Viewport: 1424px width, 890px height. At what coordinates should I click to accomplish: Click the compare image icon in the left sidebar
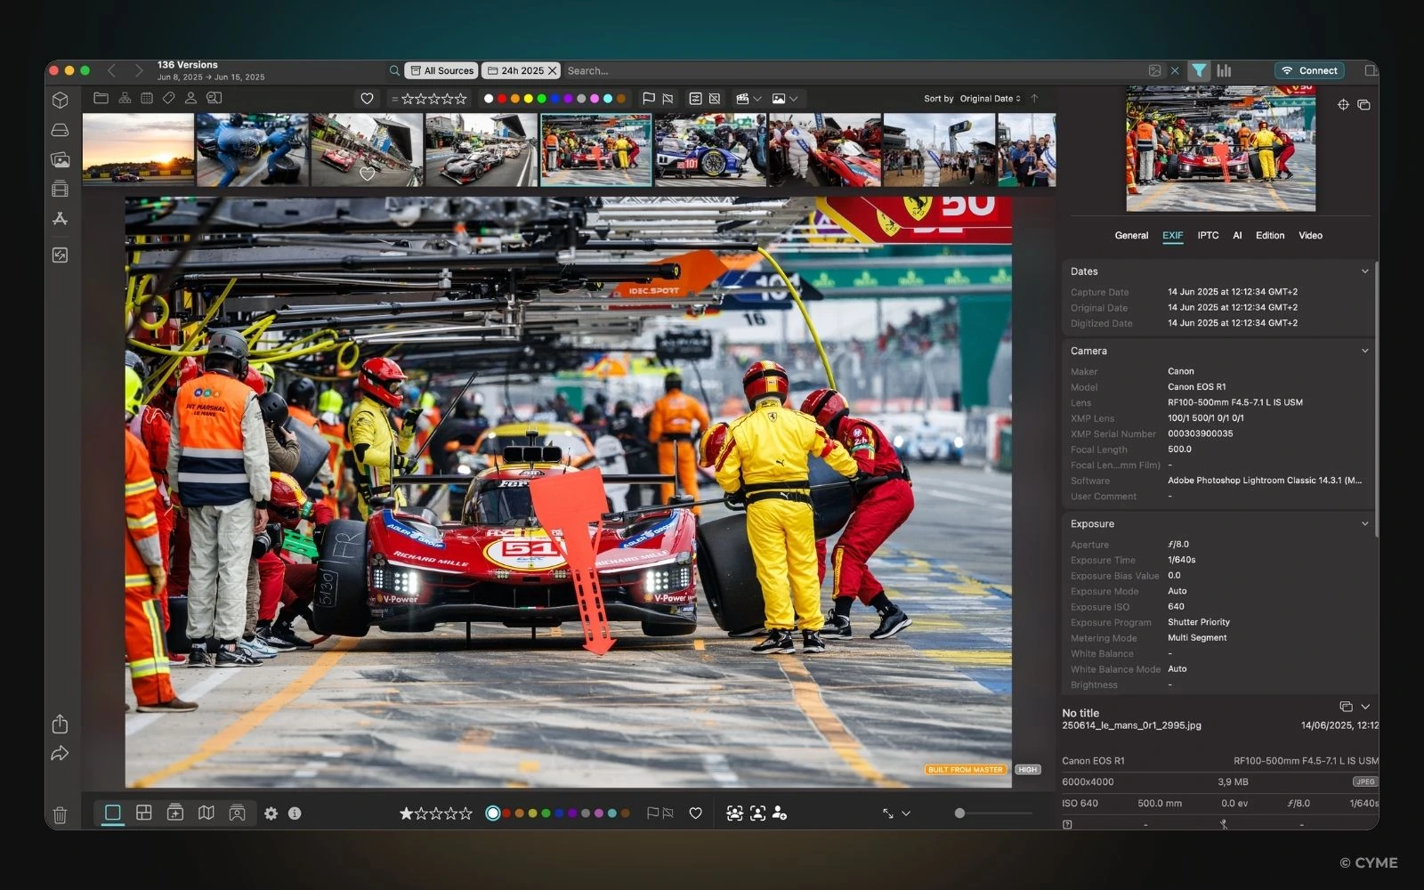click(60, 255)
